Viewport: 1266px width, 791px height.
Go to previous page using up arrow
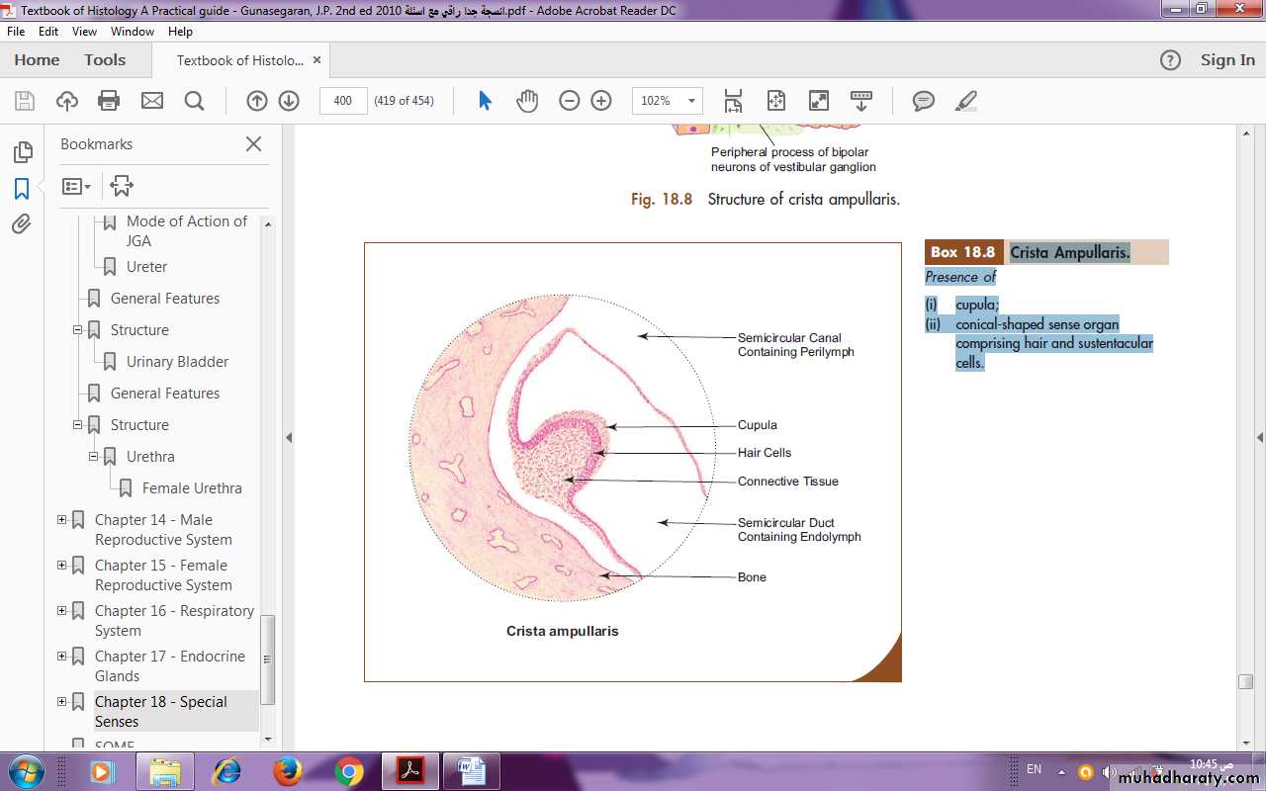pyautogui.click(x=256, y=100)
